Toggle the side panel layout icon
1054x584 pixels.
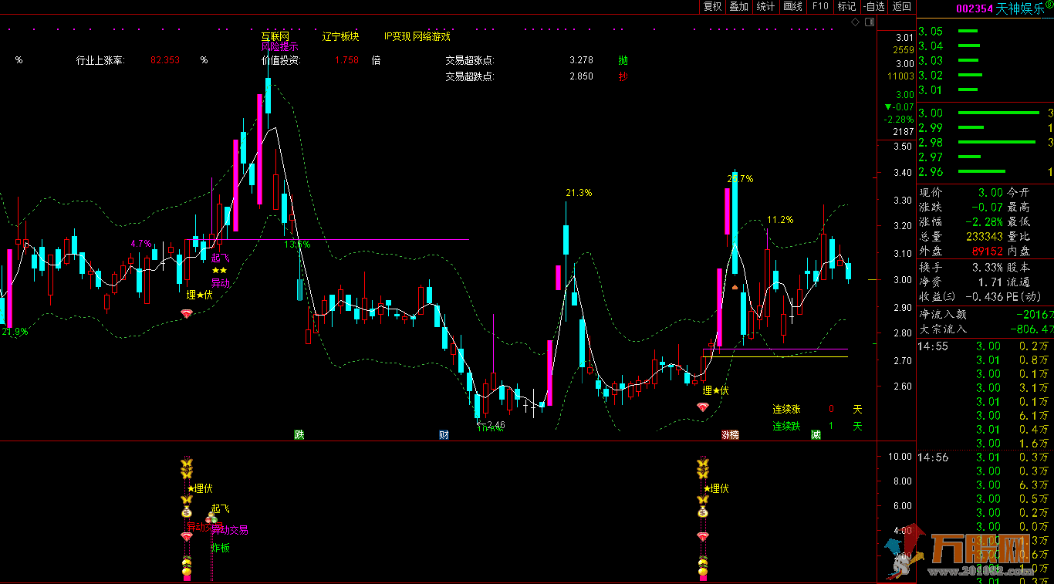pos(869,23)
